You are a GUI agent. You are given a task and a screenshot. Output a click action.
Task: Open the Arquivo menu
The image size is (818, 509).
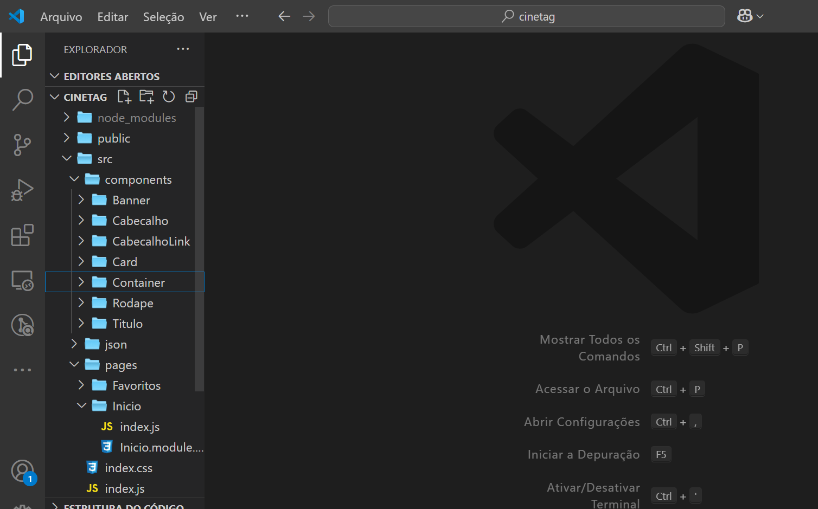61,17
